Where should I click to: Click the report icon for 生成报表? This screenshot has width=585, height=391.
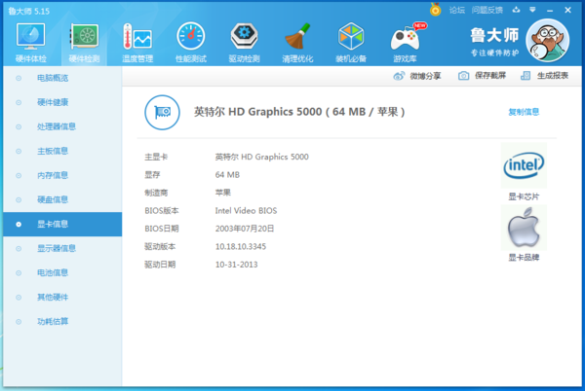click(x=526, y=76)
